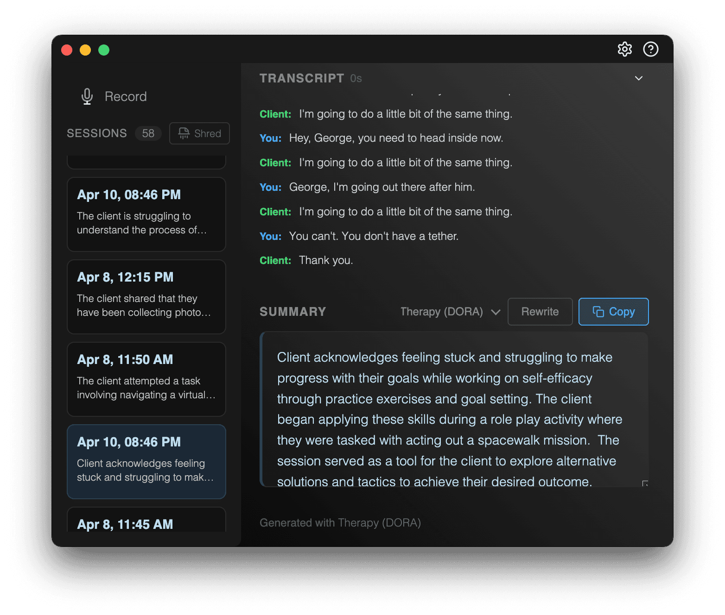Click the green maximize window button
Image resolution: width=725 pixels, height=615 pixels.
[104, 50]
